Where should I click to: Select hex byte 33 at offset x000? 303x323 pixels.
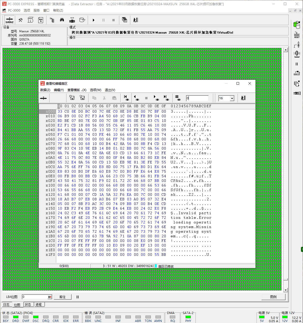point(60,112)
